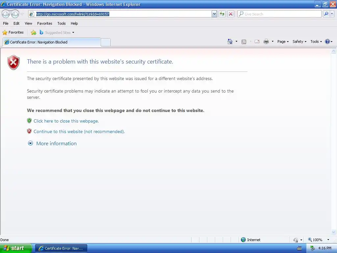Open the Safety command menu
Screen dimensions: 337x253
click(299, 42)
